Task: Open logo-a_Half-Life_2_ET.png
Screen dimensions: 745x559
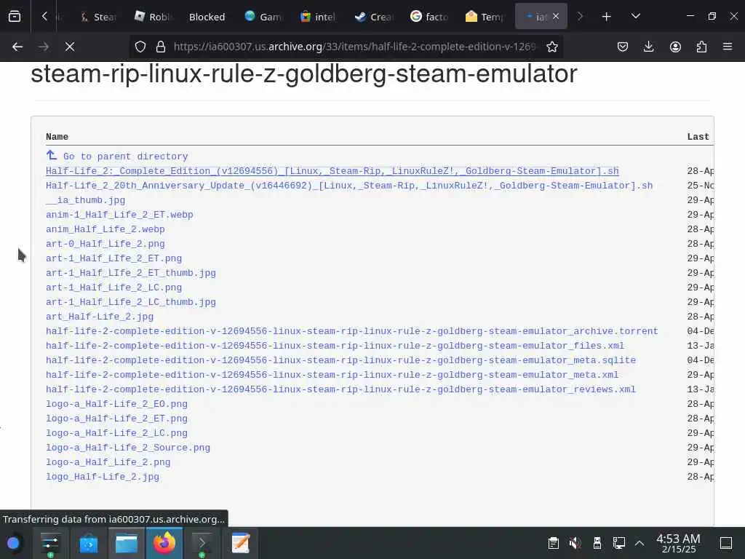Action: coord(116,419)
